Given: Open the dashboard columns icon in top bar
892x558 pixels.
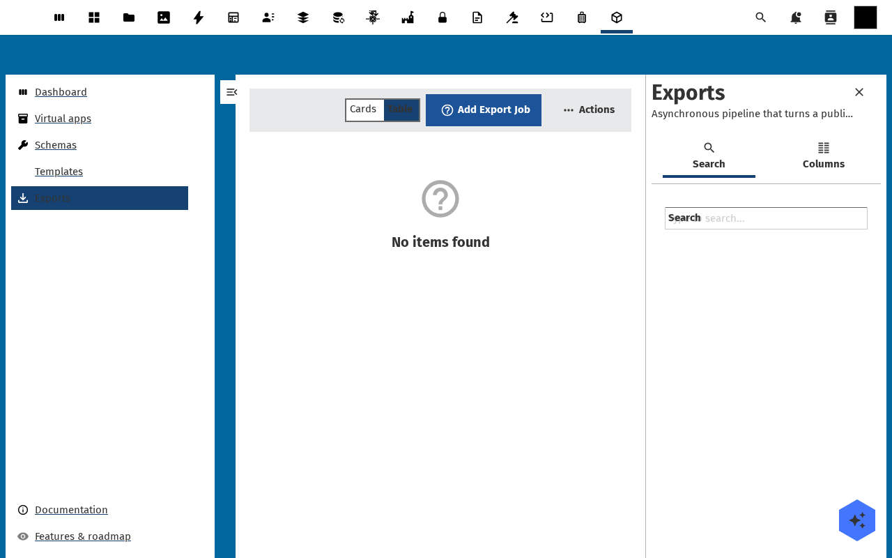Looking at the screenshot, I should pos(59,17).
